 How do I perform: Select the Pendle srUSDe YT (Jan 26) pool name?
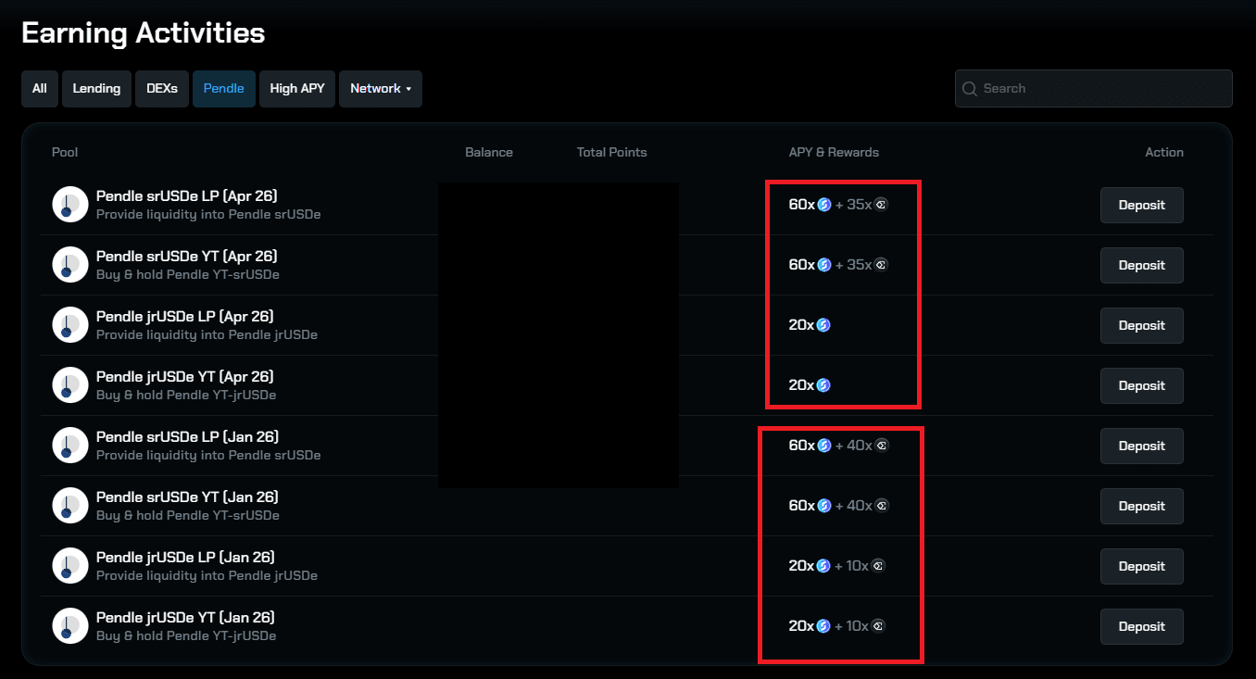(187, 497)
